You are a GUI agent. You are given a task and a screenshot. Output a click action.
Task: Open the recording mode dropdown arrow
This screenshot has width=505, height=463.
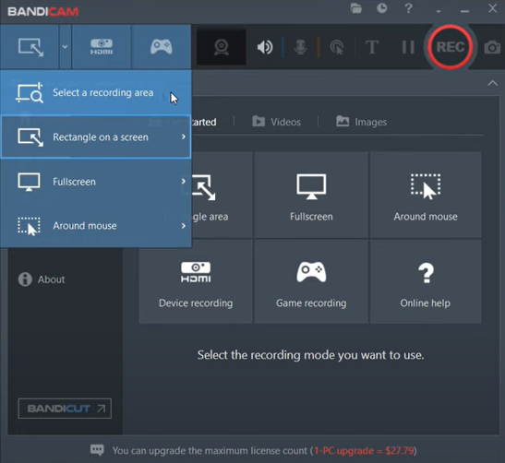pyautogui.click(x=65, y=47)
